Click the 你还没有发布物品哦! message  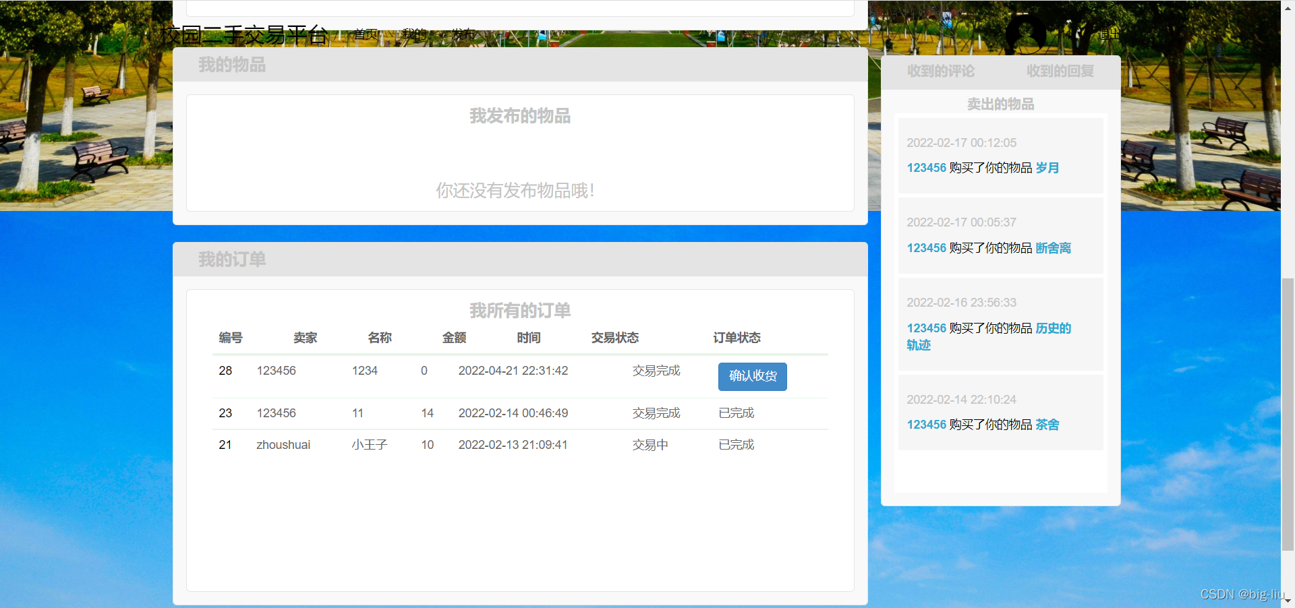click(515, 191)
